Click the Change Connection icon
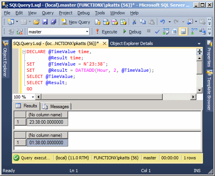This screenshot has width=215, height=176. pos(19,32)
